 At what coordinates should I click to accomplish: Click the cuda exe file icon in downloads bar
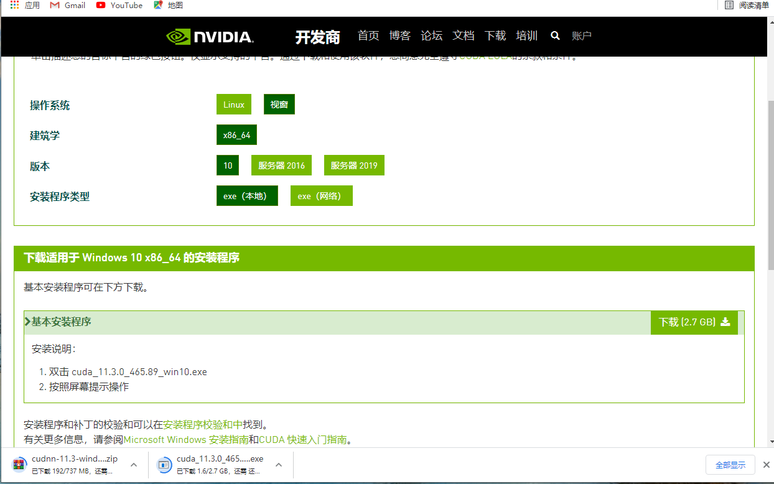(x=164, y=464)
